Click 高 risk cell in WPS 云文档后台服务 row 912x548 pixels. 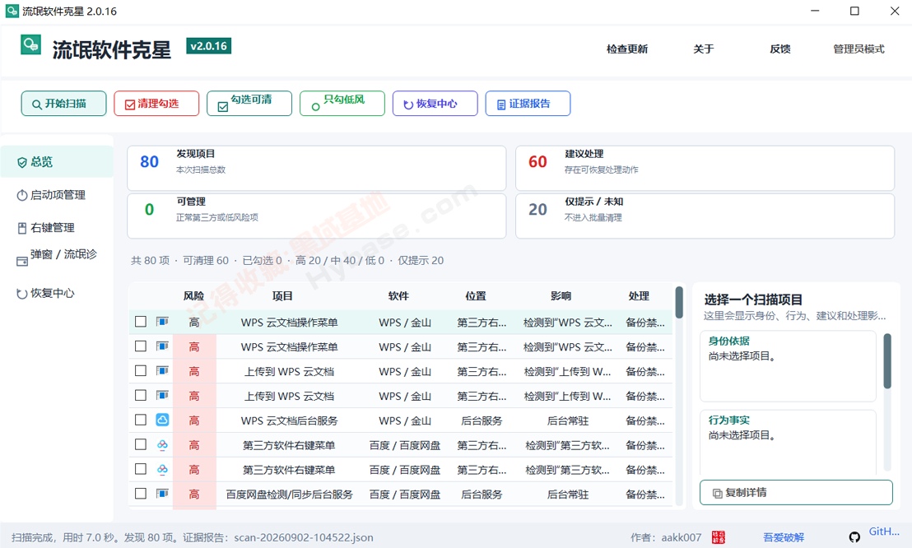(194, 420)
